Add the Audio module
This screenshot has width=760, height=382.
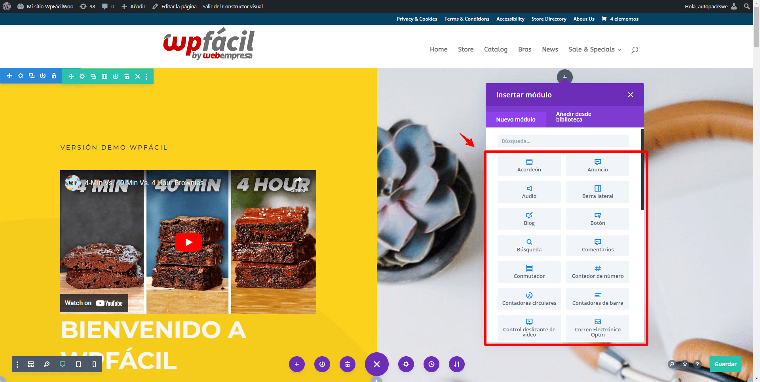[x=529, y=192]
